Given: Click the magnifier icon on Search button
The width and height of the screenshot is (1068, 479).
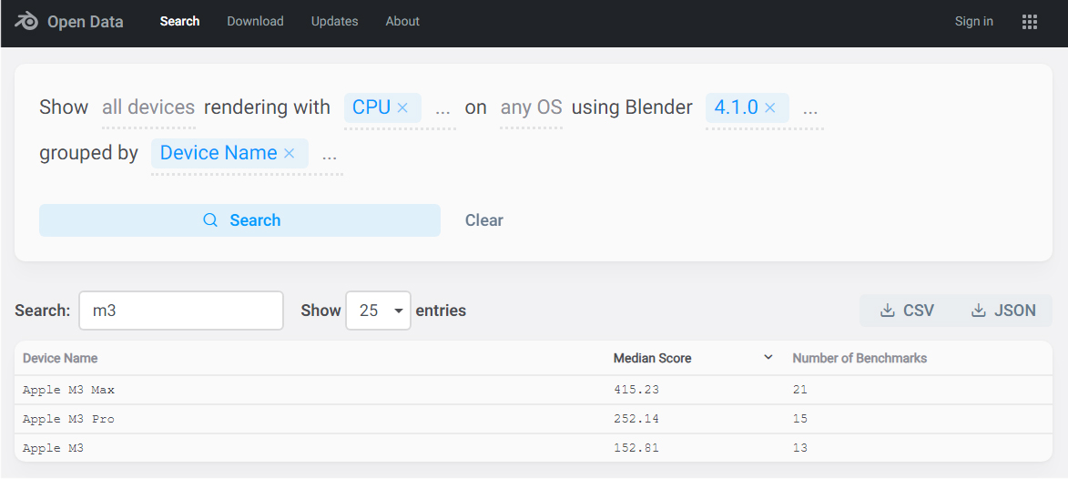Looking at the screenshot, I should (211, 220).
